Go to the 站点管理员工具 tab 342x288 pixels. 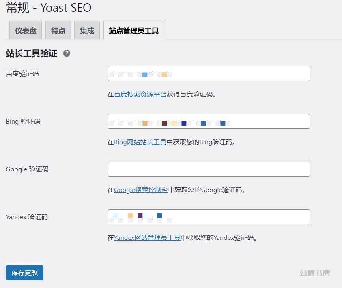(134, 30)
